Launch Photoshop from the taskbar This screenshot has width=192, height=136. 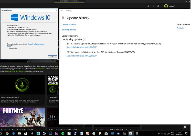(50, 133)
